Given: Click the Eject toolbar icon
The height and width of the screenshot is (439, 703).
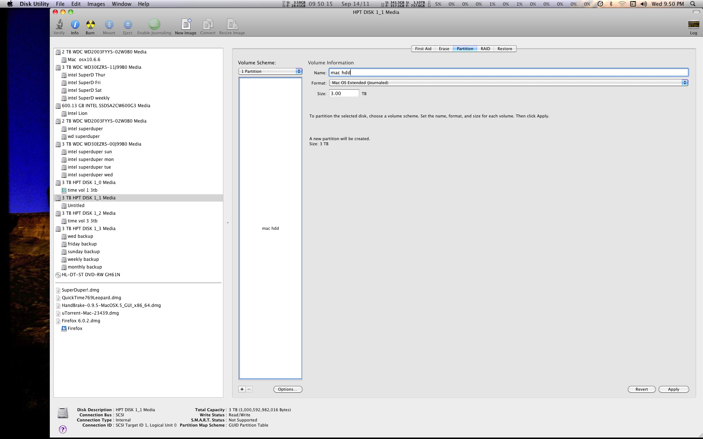Looking at the screenshot, I should click(x=127, y=25).
